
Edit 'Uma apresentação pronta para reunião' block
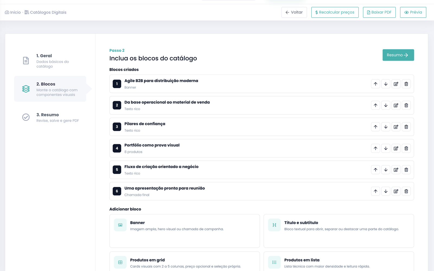click(x=396, y=191)
